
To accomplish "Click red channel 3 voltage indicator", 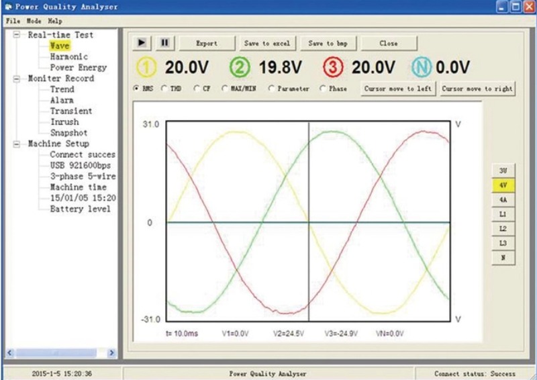I will pyautogui.click(x=335, y=68).
